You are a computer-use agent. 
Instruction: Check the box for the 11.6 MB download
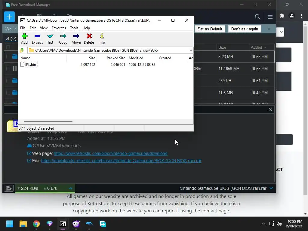8,93
